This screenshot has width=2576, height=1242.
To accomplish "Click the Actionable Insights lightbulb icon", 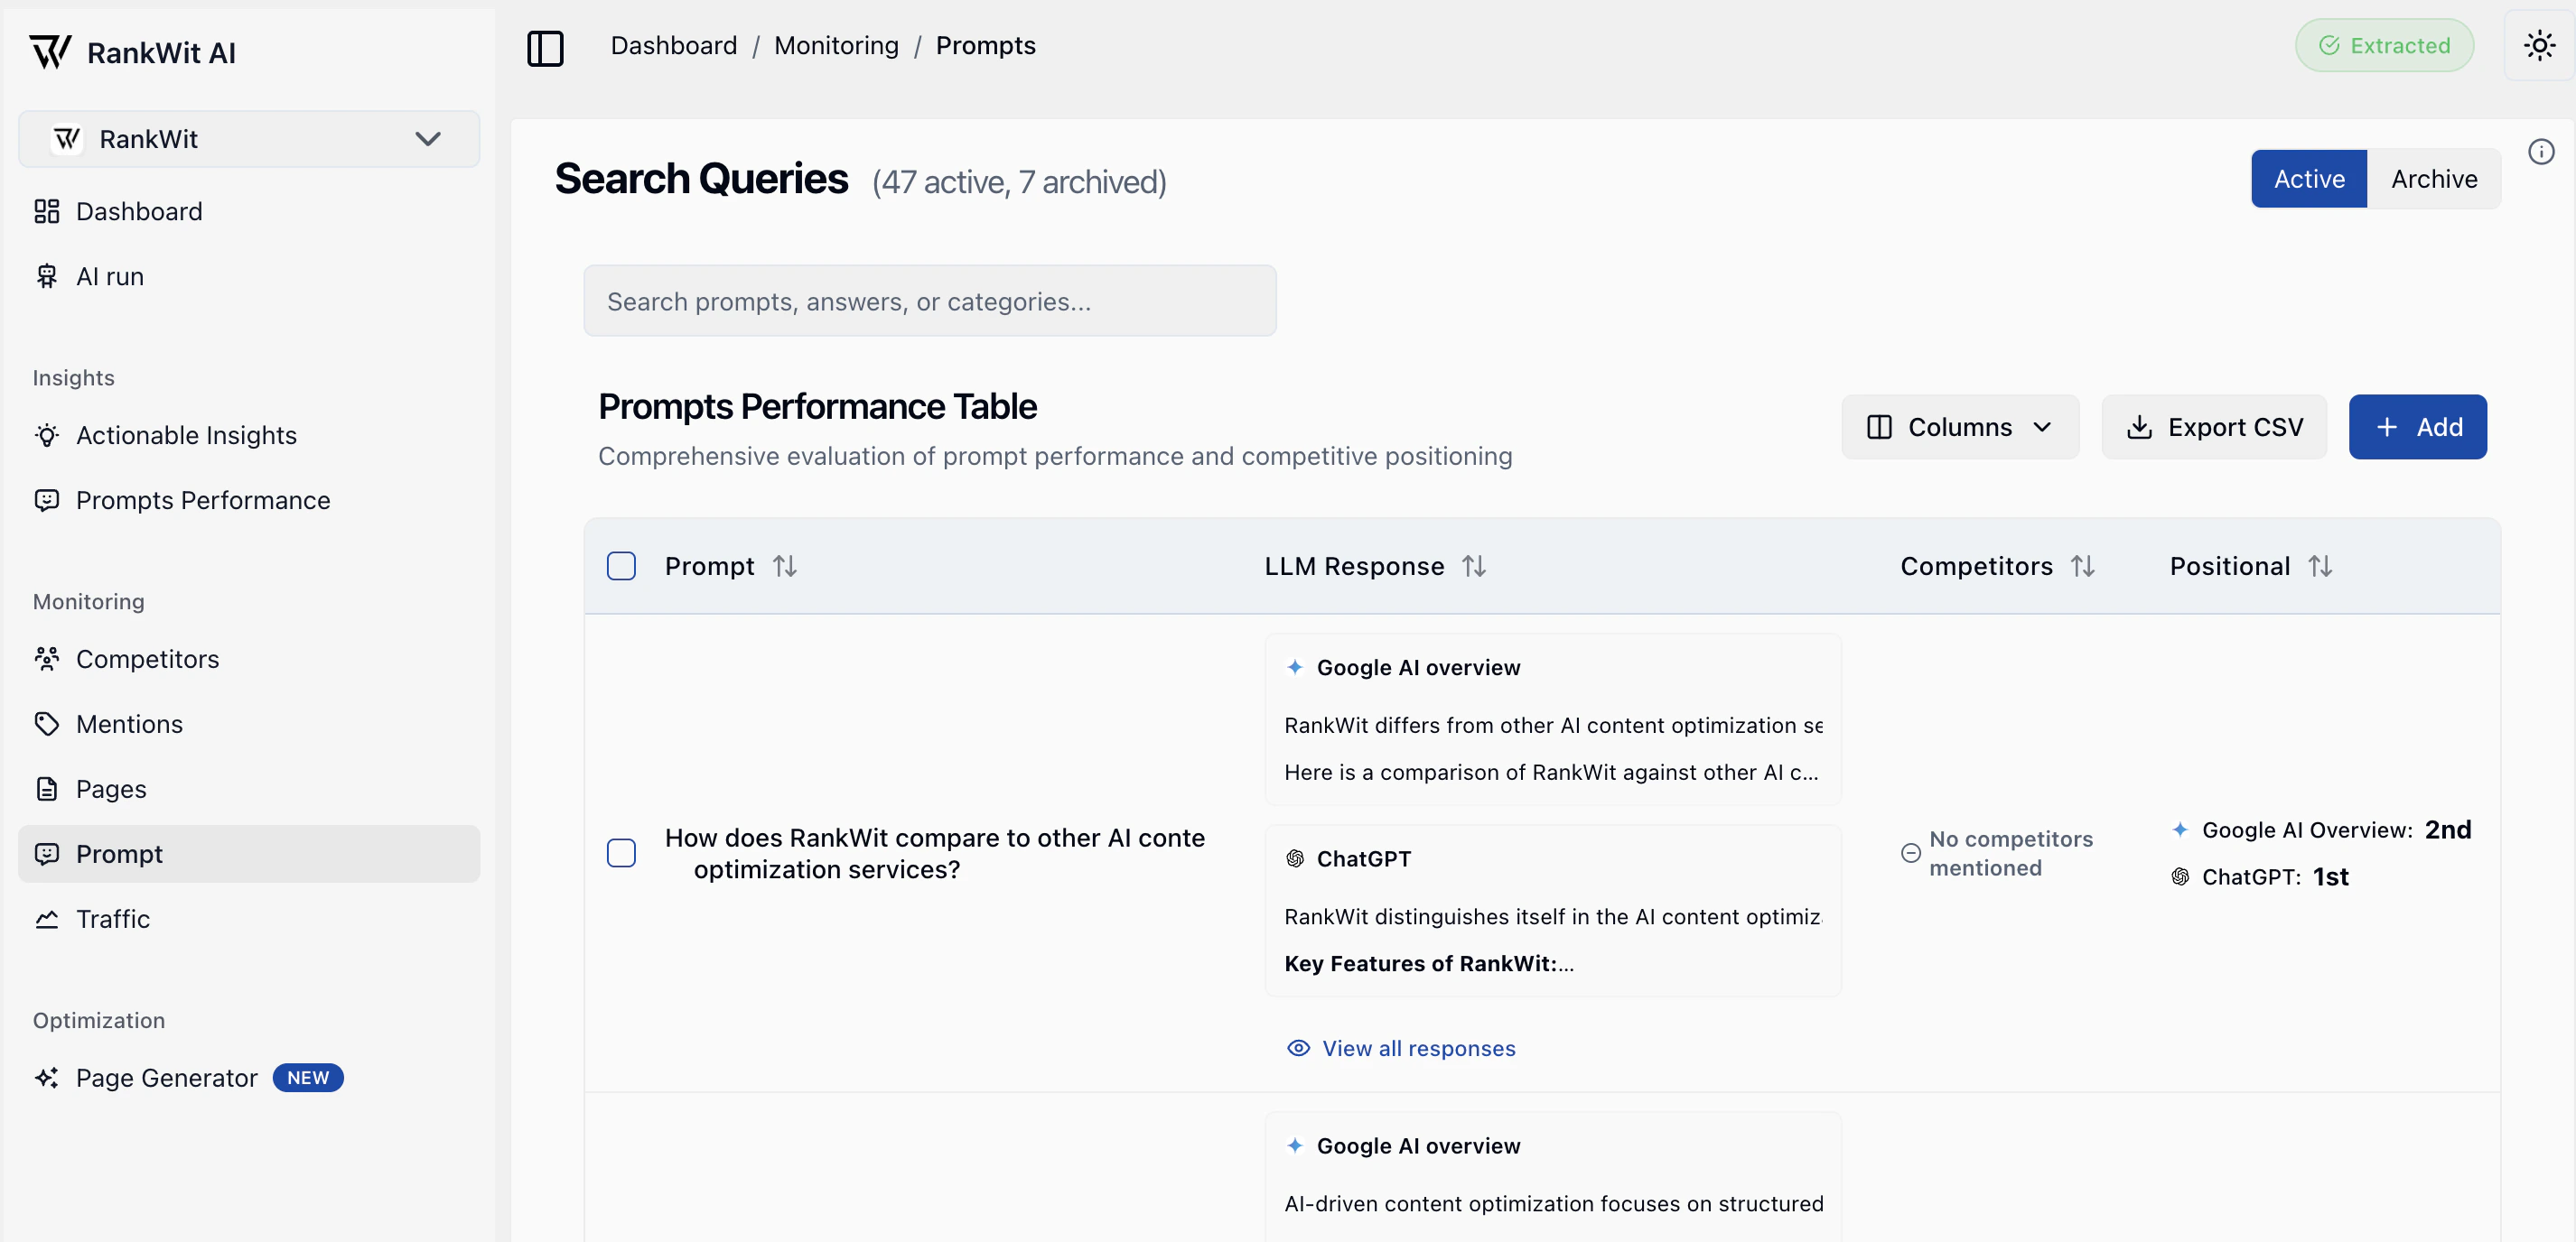I will [47, 435].
